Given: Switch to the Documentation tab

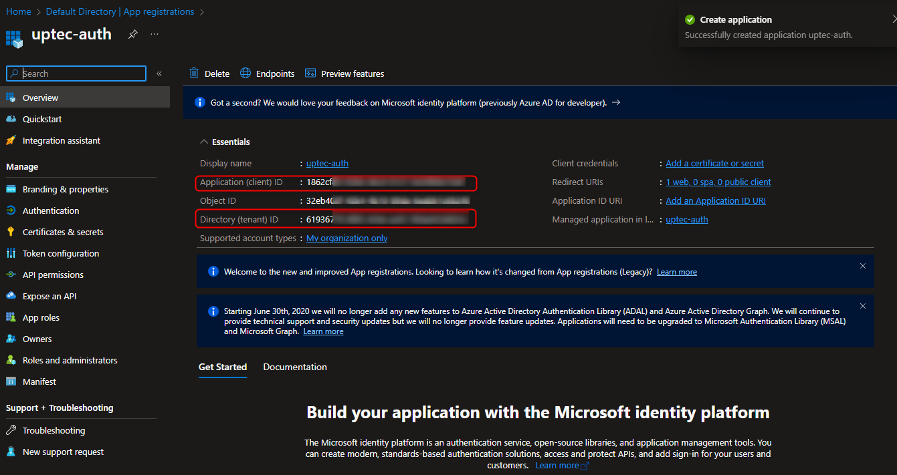Looking at the screenshot, I should [295, 367].
